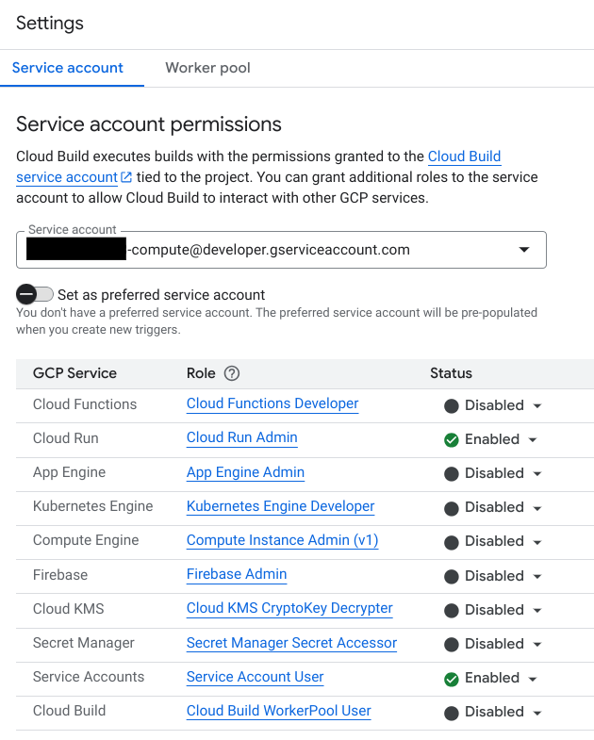The height and width of the screenshot is (740, 594).
Task: Click the Role column help question-mark icon
Action: [232, 373]
